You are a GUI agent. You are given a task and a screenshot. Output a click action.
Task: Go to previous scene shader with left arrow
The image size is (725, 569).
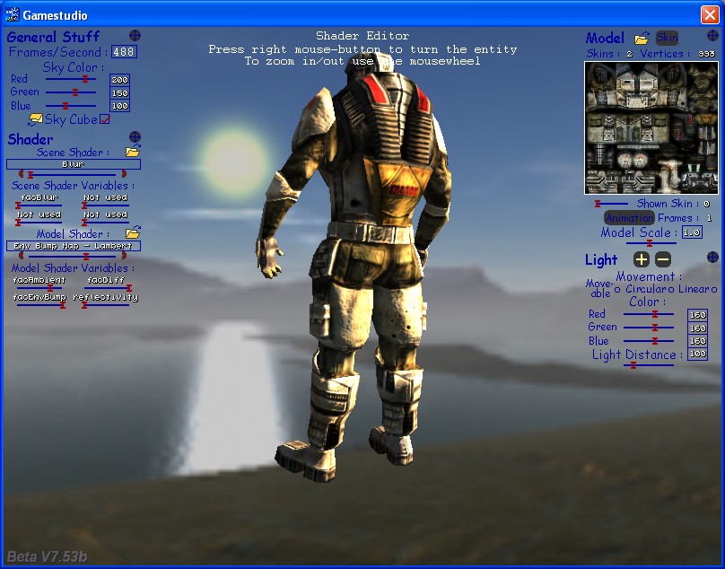coord(21,174)
